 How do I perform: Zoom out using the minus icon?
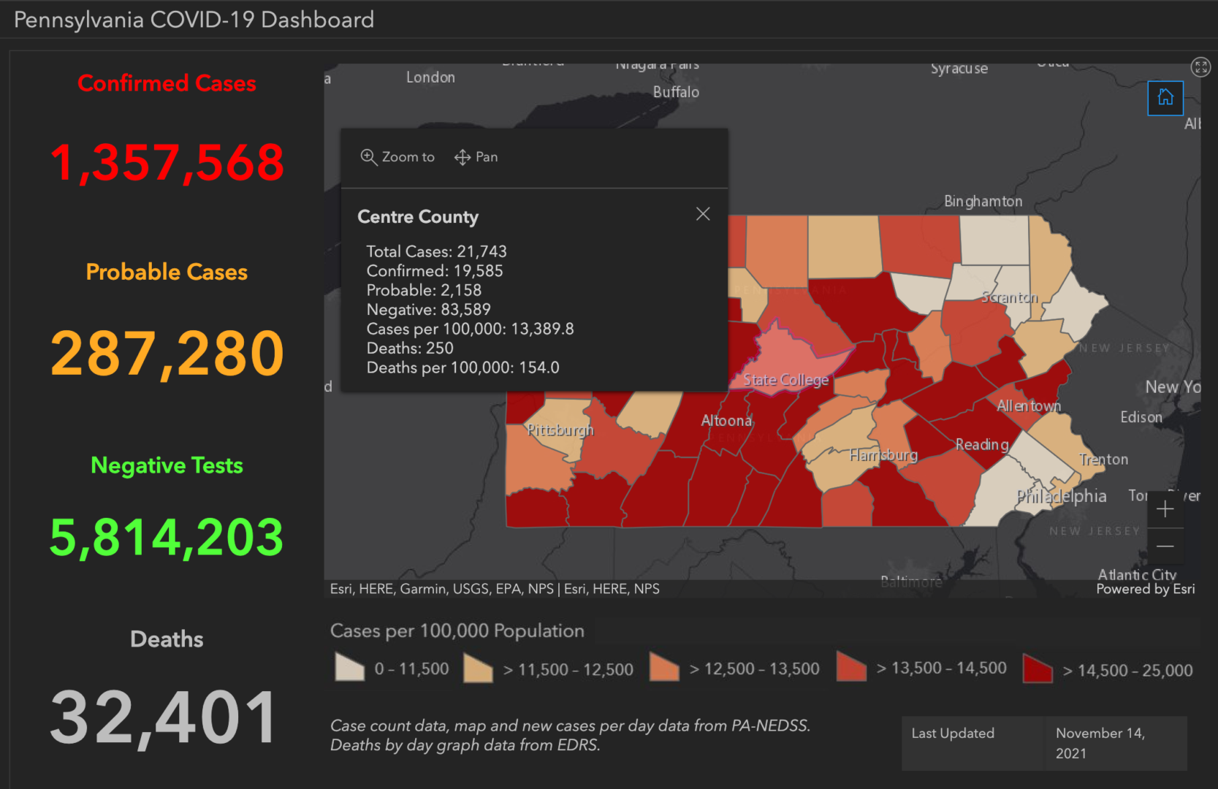(1165, 546)
